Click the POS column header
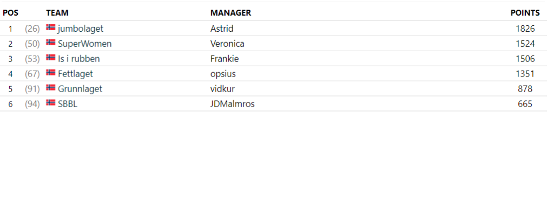The height and width of the screenshot is (215, 554). [11, 13]
